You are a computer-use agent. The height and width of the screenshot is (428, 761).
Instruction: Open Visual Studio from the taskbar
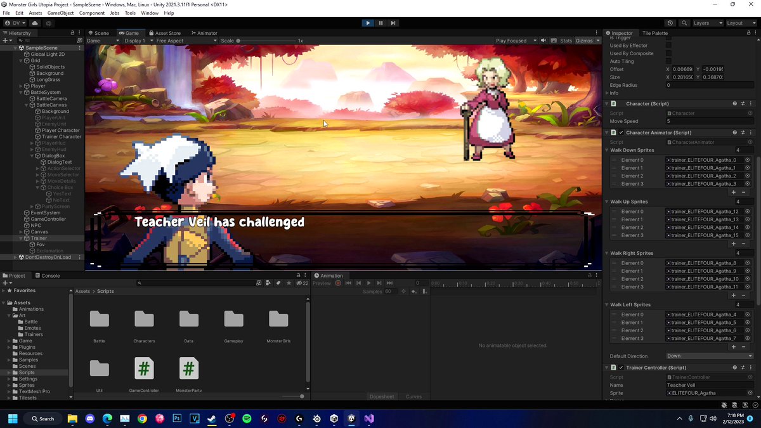(x=369, y=418)
